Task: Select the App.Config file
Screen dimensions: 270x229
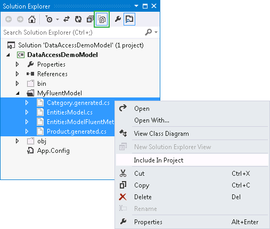Action: tap(53, 151)
